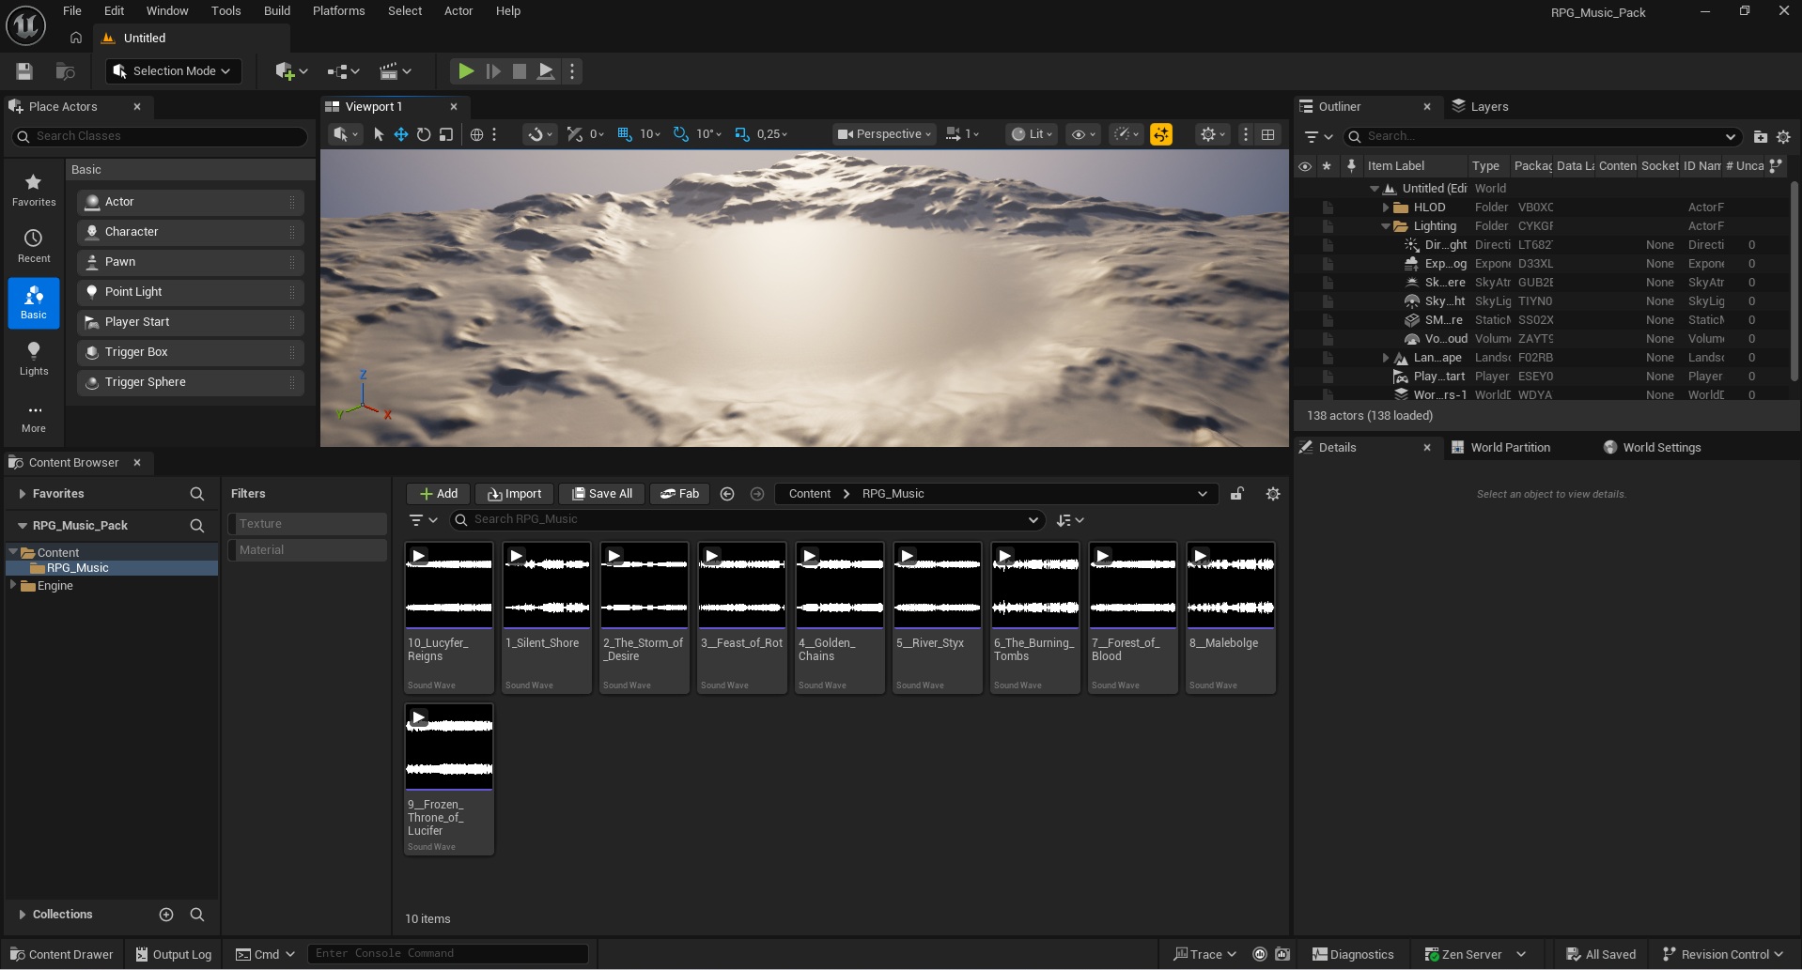Open the Platforms menu
This screenshot has width=1802, height=970.
pos(338,11)
